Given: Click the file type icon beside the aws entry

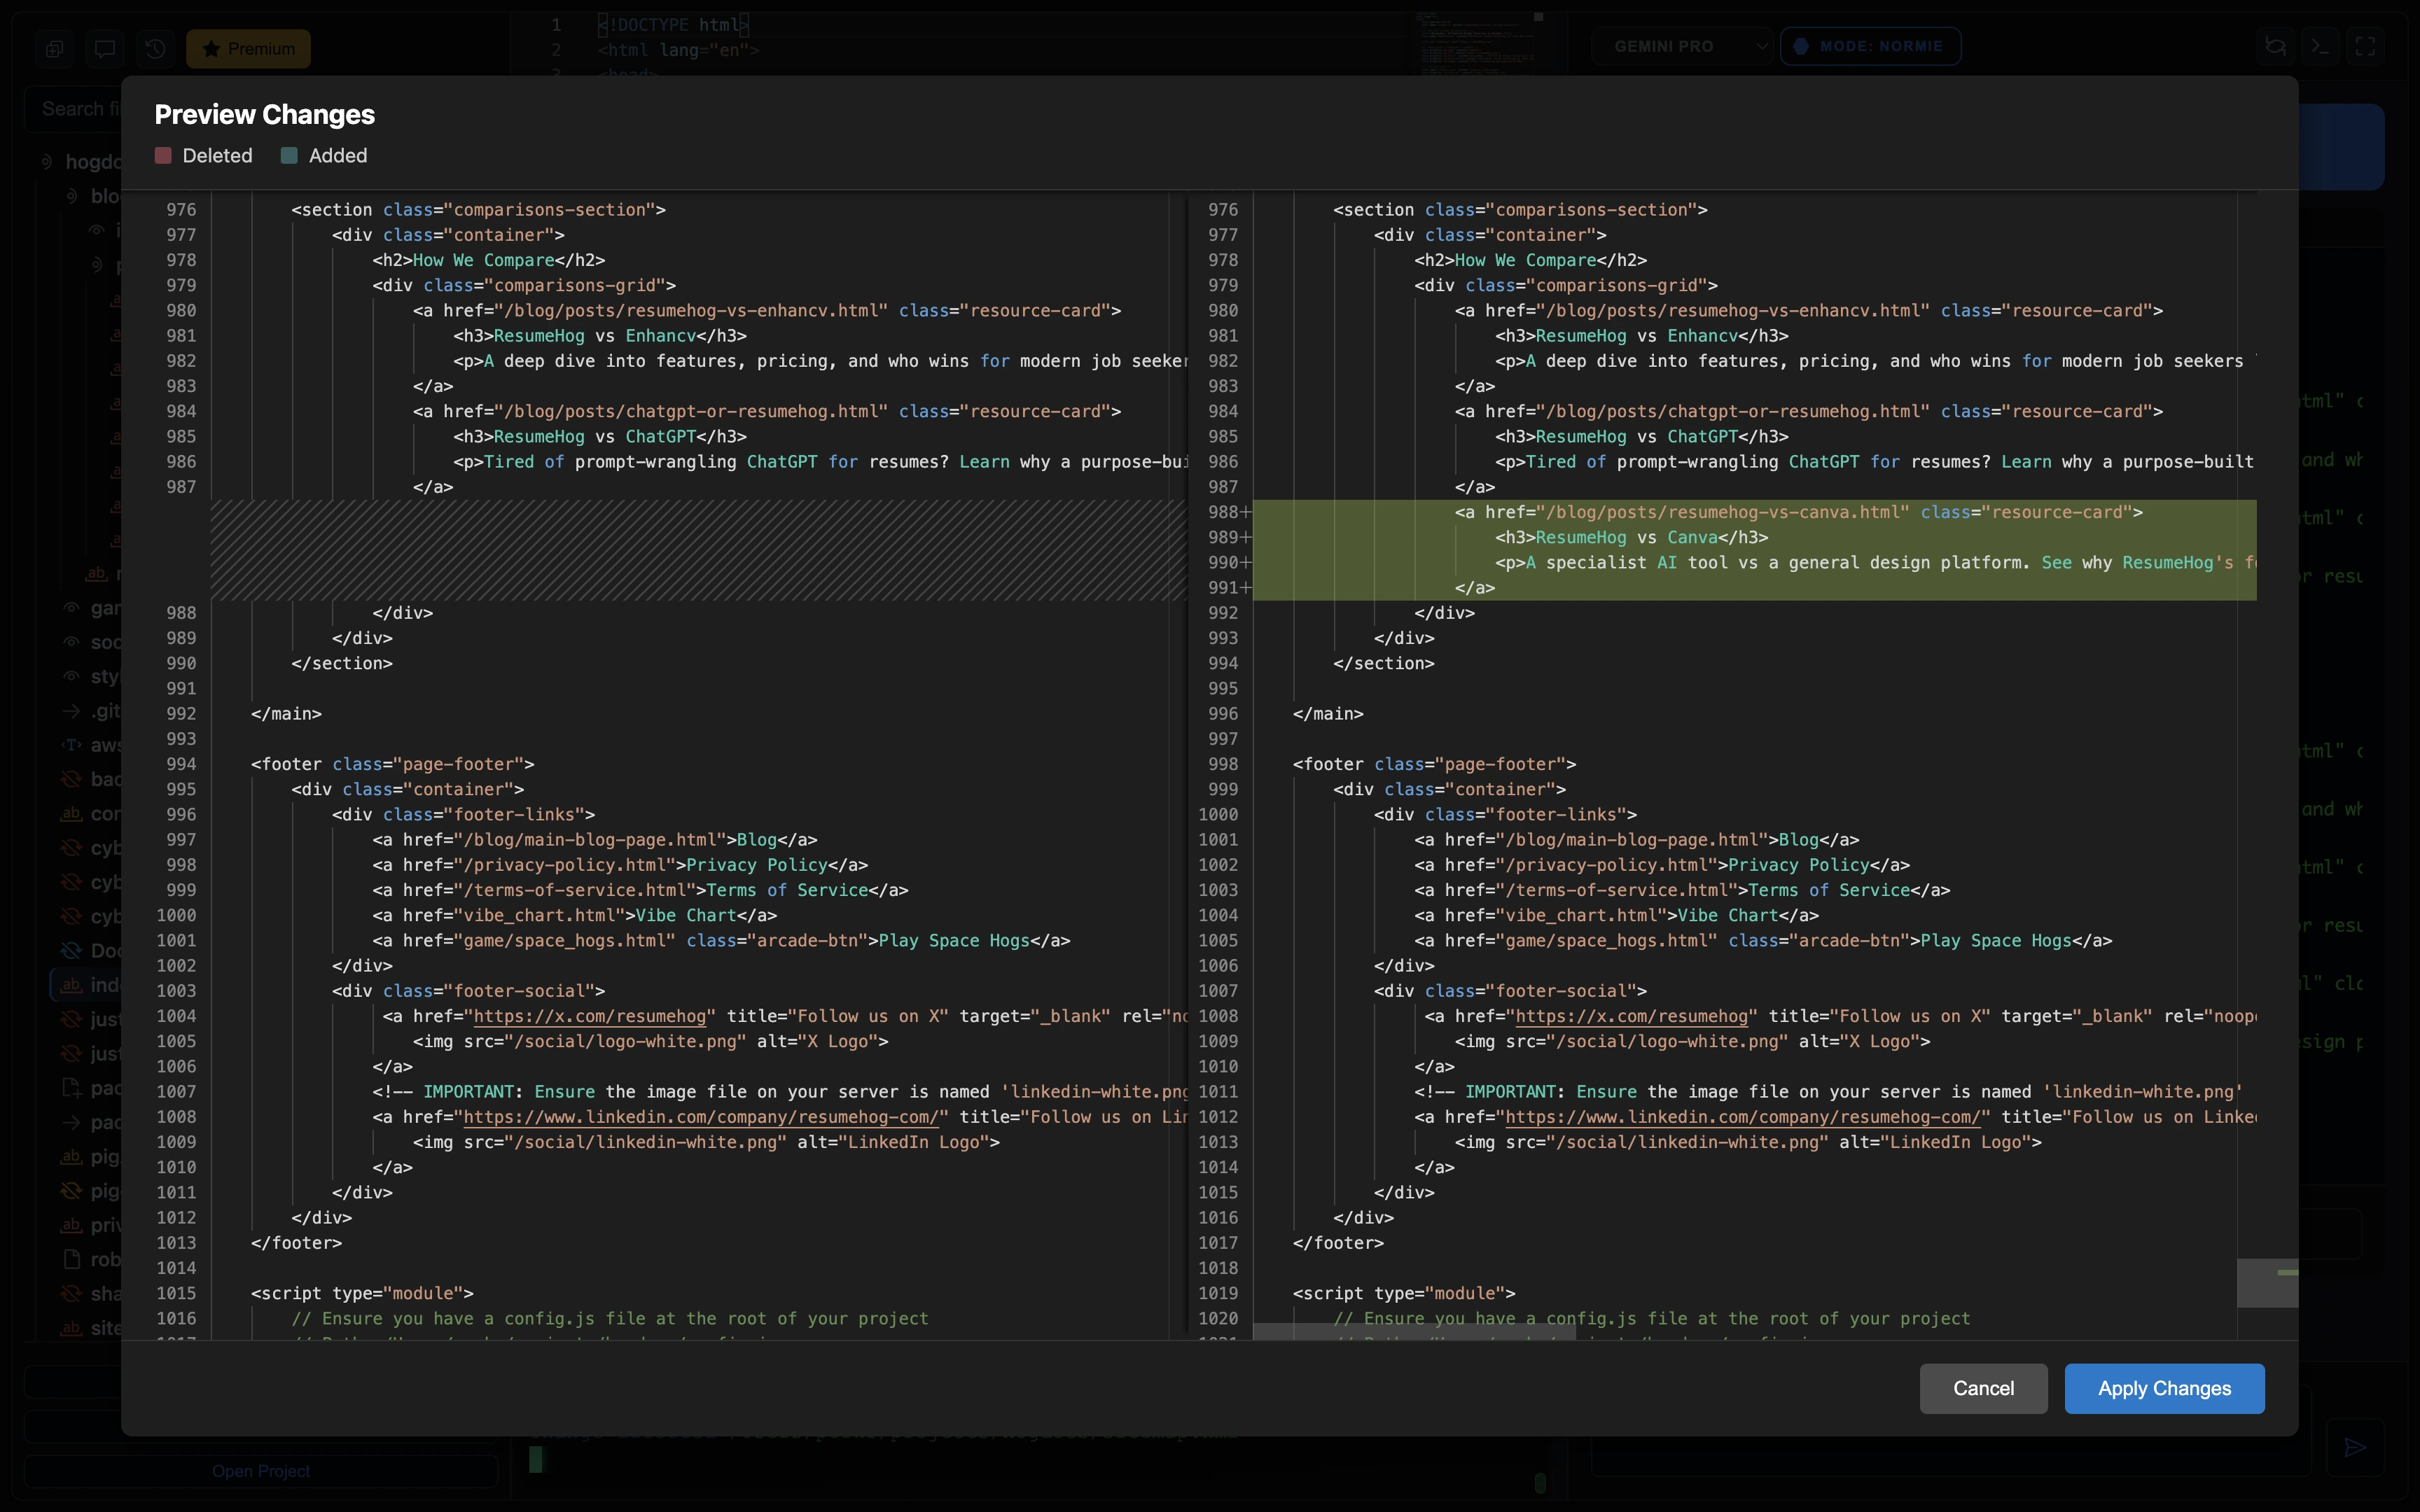Looking at the screenshot, I should 71,745.
